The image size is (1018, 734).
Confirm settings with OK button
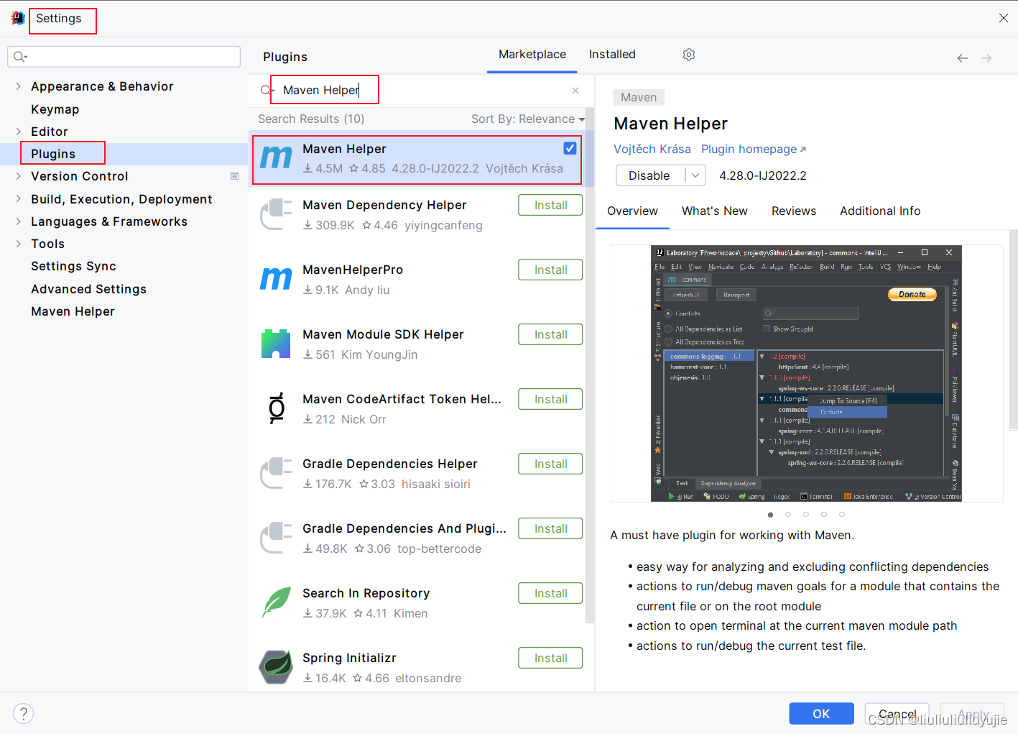[821, 714]
